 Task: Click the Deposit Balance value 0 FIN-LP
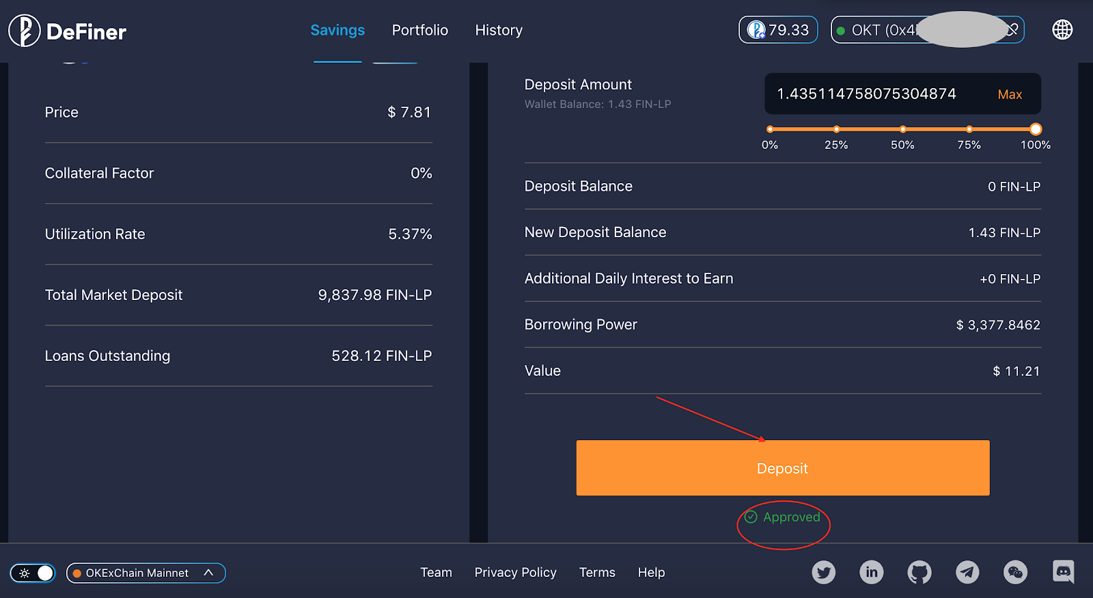1014,187
